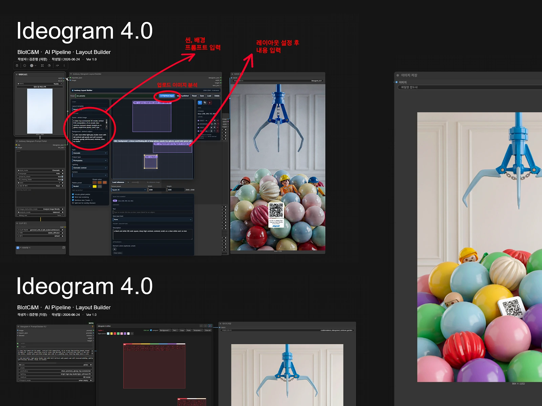Screen dimensions: 542x406
Task: Open the color circle dropdown in top toolbar
Action: point(33,66)
